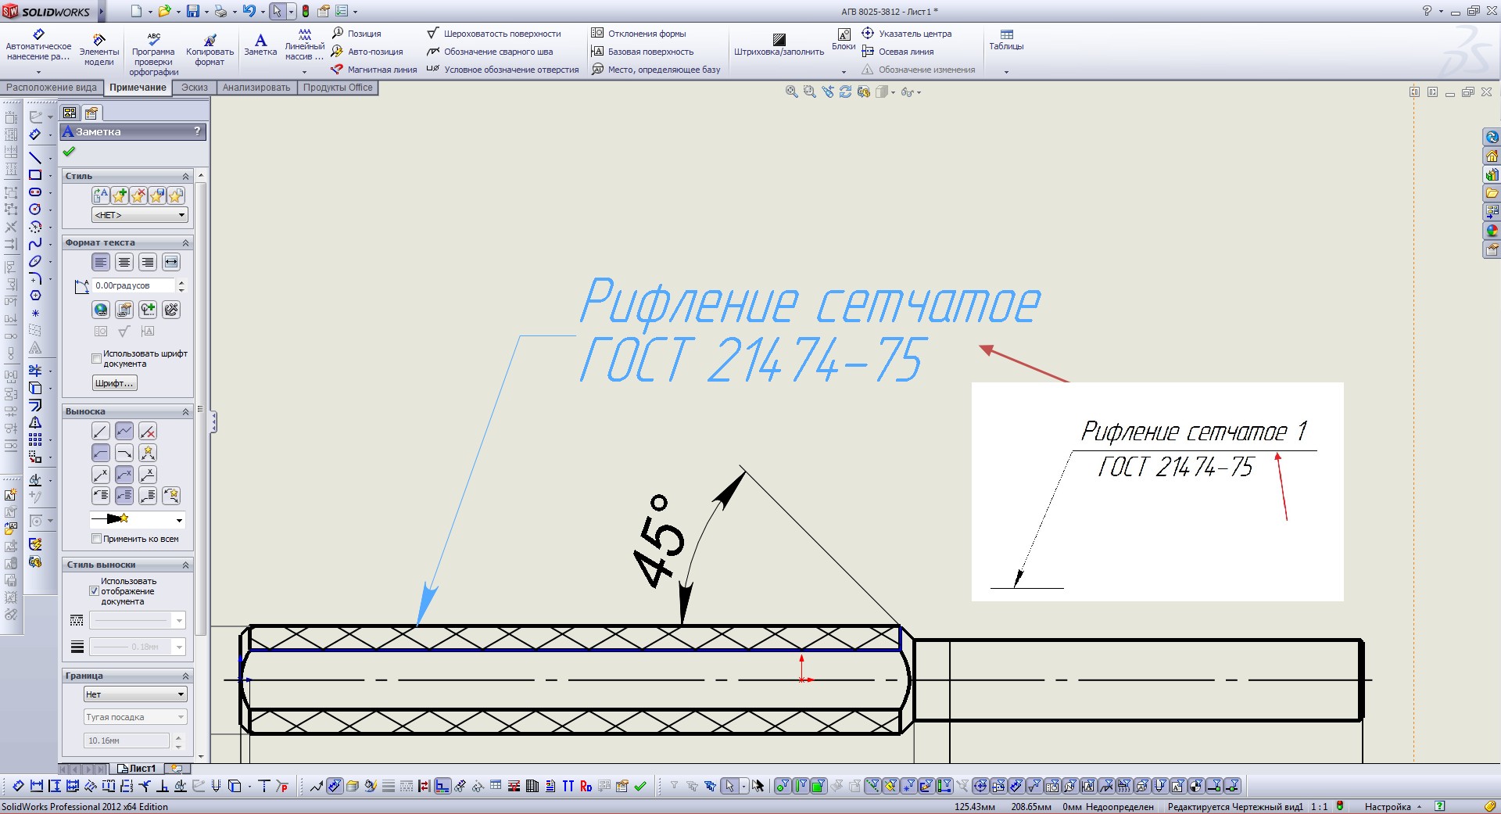Switch to Анализировать tab
The width and height of the screenshot is (1501, 814).
256,88
